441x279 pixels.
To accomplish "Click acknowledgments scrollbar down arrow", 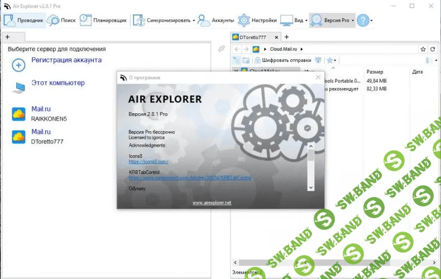I will click(x=311, y=187).
